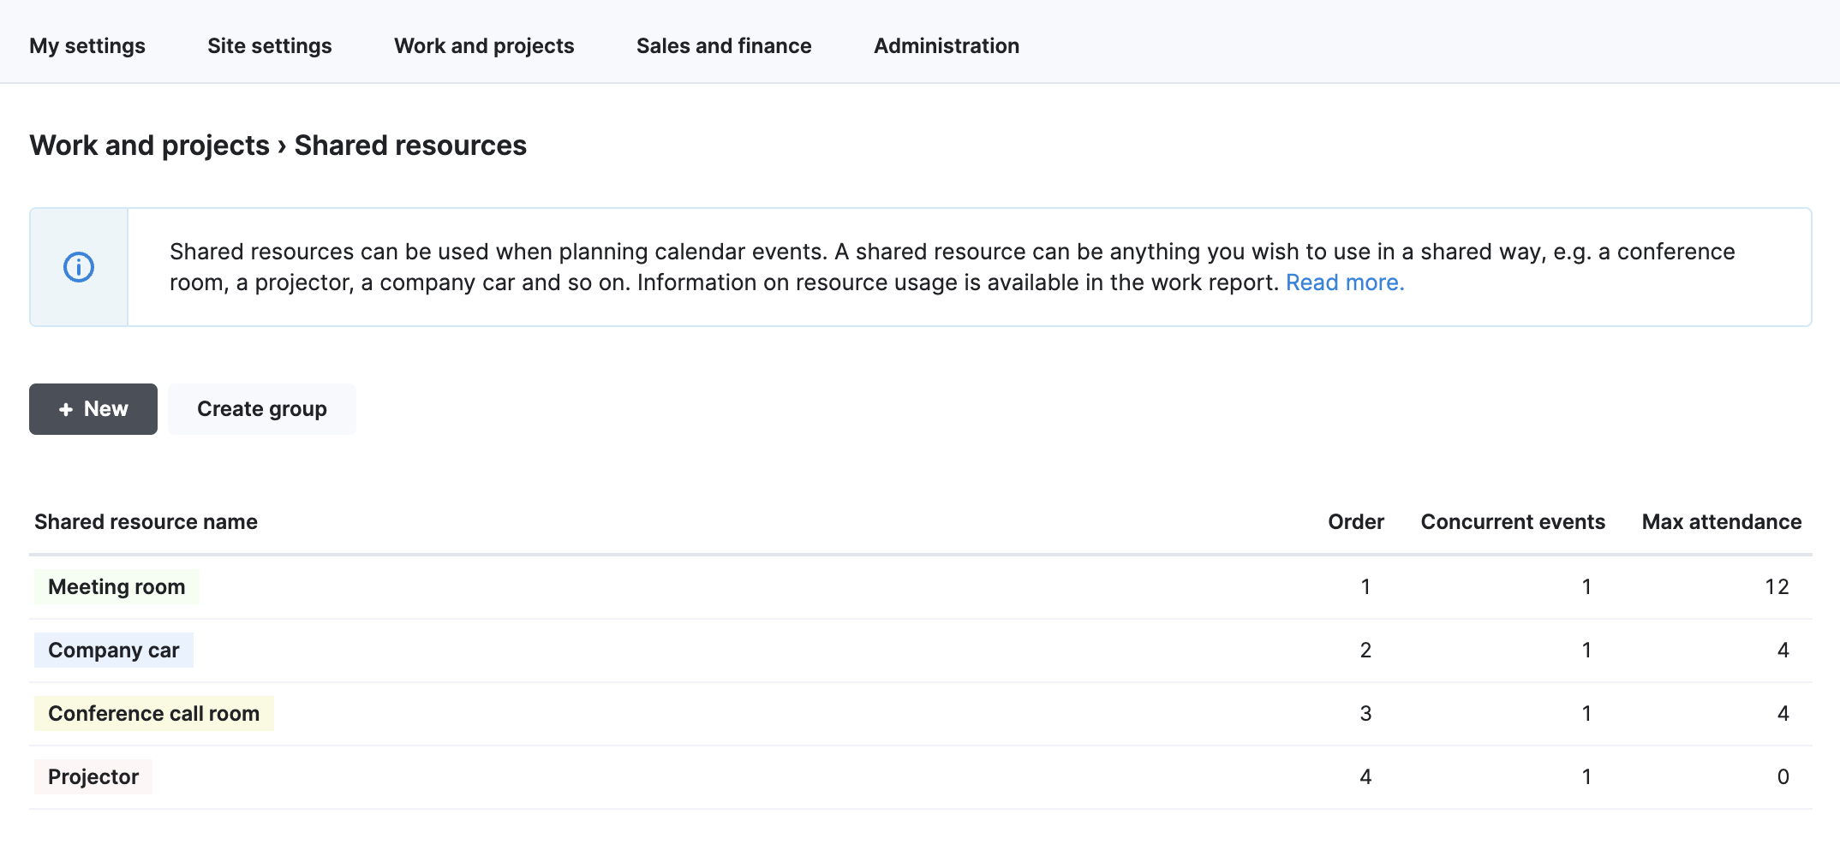
Task: Open the Site settings tab
Action: (270, 46)
